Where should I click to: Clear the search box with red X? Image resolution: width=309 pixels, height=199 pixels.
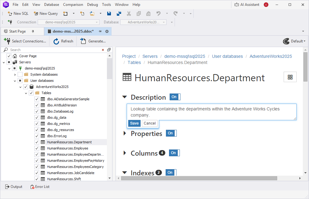click(x=103, y=50)
